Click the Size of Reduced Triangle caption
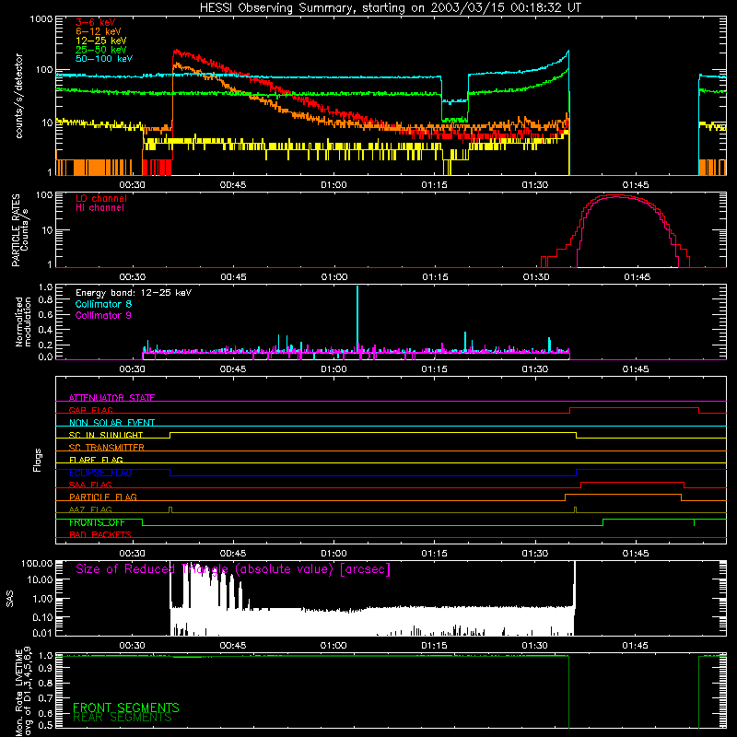Viewport: 737px width, 737px height. (233, 569)
